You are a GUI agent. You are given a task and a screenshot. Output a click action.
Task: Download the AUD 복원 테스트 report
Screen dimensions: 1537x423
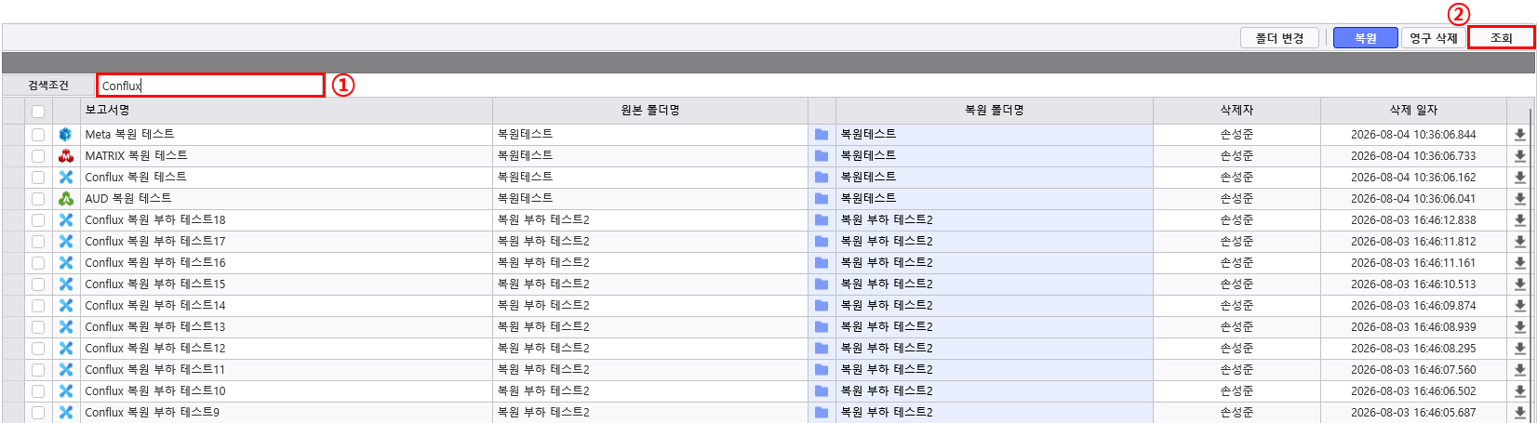1520,199
